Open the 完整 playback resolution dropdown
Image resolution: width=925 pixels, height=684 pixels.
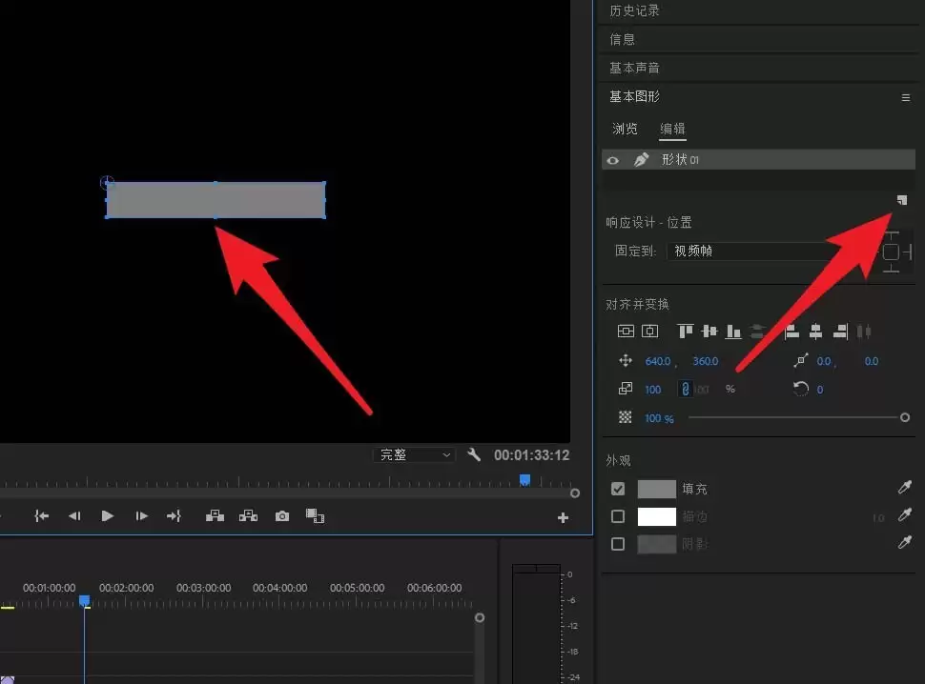tap(414, 454)
